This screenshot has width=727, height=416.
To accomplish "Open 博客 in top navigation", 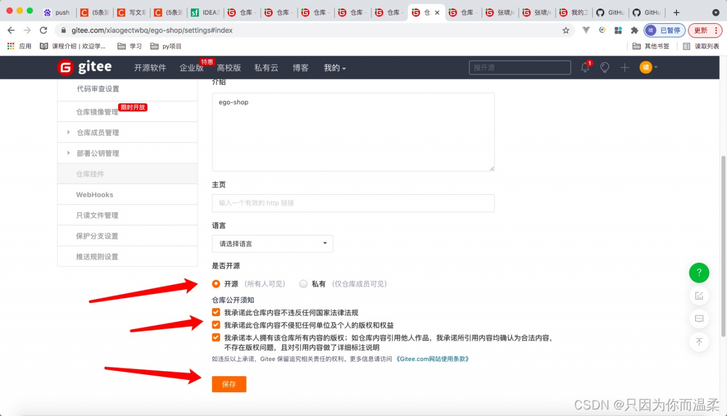I will [x=300, y=68].
